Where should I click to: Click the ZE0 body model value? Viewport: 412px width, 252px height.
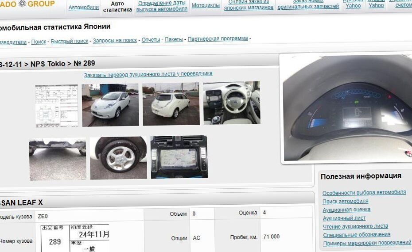click(x=43, y=216)
